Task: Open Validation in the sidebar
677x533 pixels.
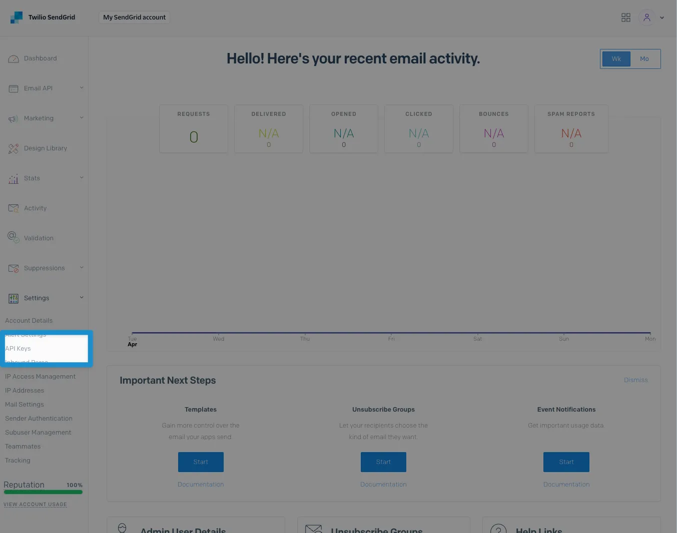Action: pos(39,238)
